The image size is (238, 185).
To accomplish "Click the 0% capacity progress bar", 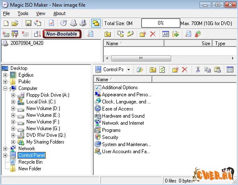I will 161,23.
